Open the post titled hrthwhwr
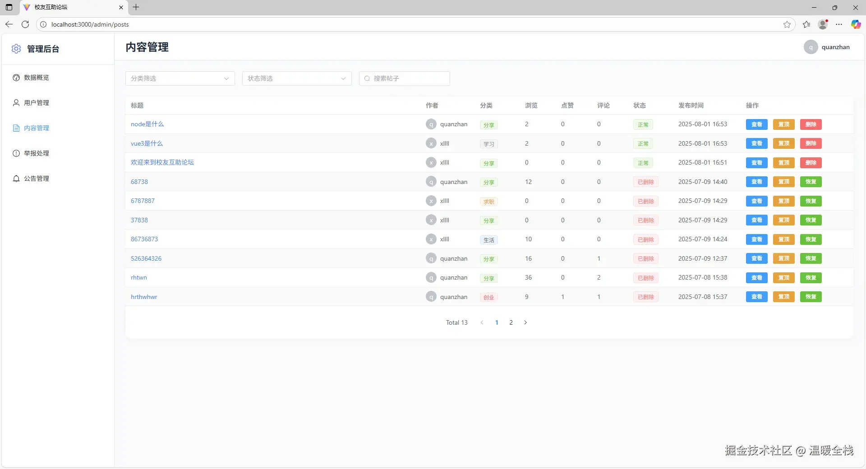 click(144, 297)
